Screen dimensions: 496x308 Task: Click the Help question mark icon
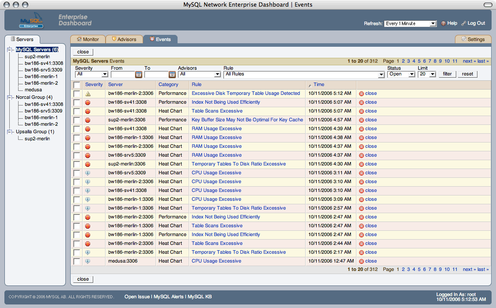[x=443, y=23]
